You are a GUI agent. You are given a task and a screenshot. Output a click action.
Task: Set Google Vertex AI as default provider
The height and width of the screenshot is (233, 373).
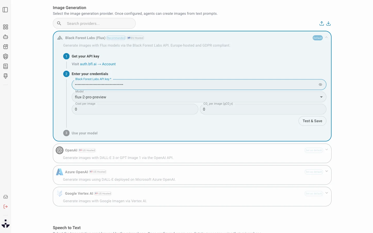pos(314,194)
